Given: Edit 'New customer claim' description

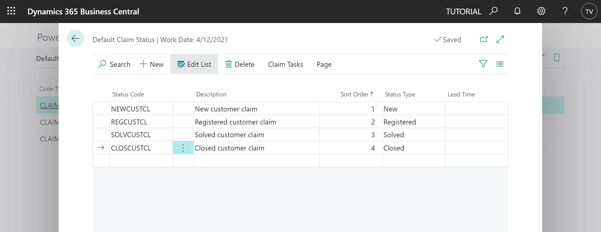Looking at the screenshot, I should point(256,109).
